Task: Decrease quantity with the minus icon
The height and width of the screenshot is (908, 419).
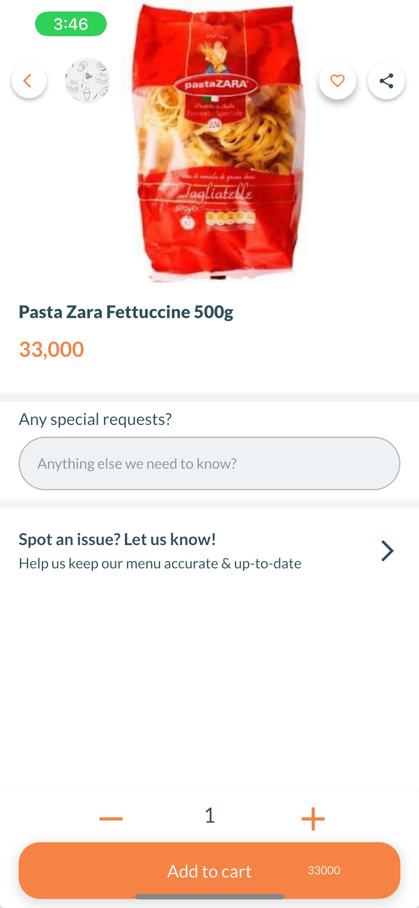Action: click(111, 818)
